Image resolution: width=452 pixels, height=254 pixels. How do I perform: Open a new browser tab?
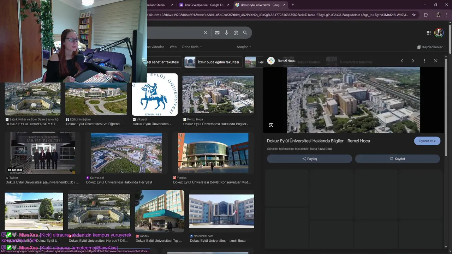(292, 5)
